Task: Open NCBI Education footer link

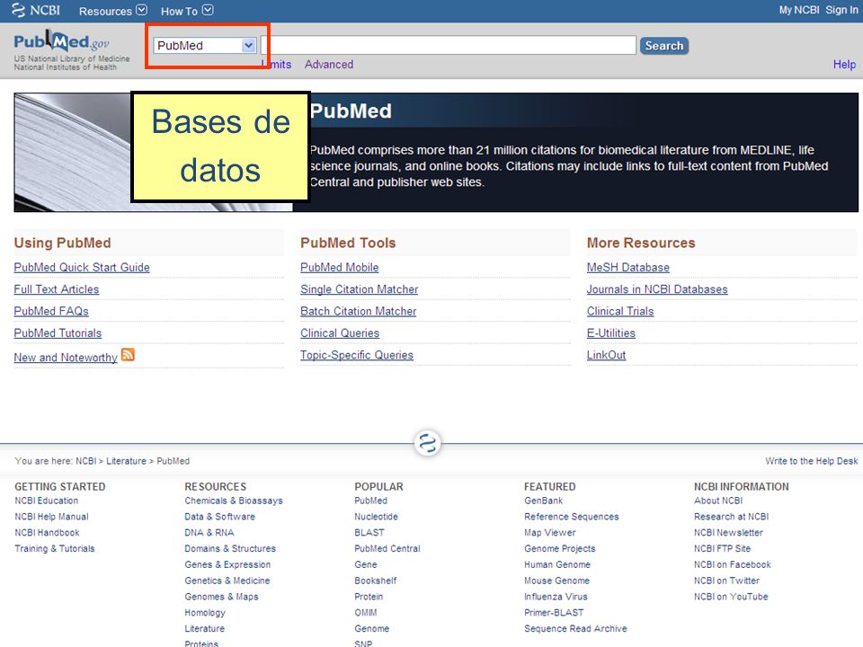Action: coord(47,501)
